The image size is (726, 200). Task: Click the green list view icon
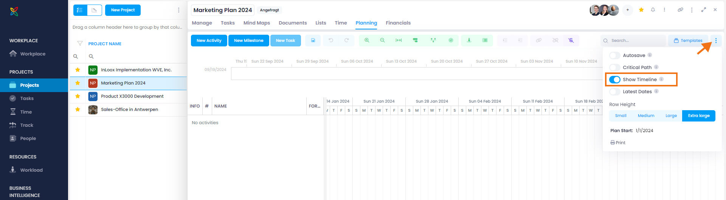pos(485,40)
